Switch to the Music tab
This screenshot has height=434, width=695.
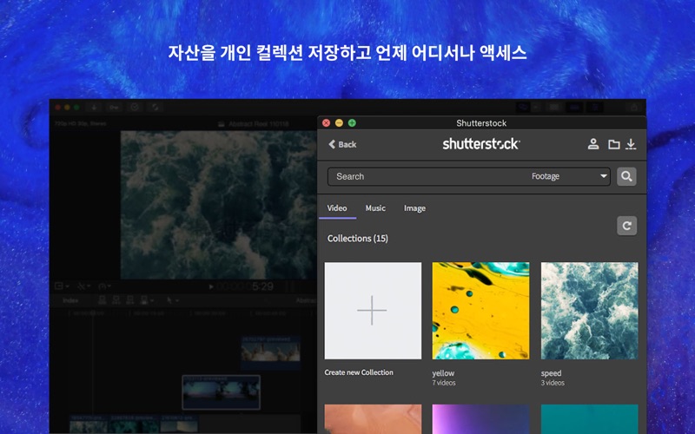375,208
